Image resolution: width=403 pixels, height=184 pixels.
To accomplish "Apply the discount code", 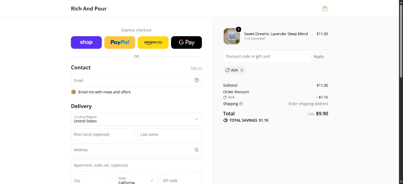I will click(319, 56).
